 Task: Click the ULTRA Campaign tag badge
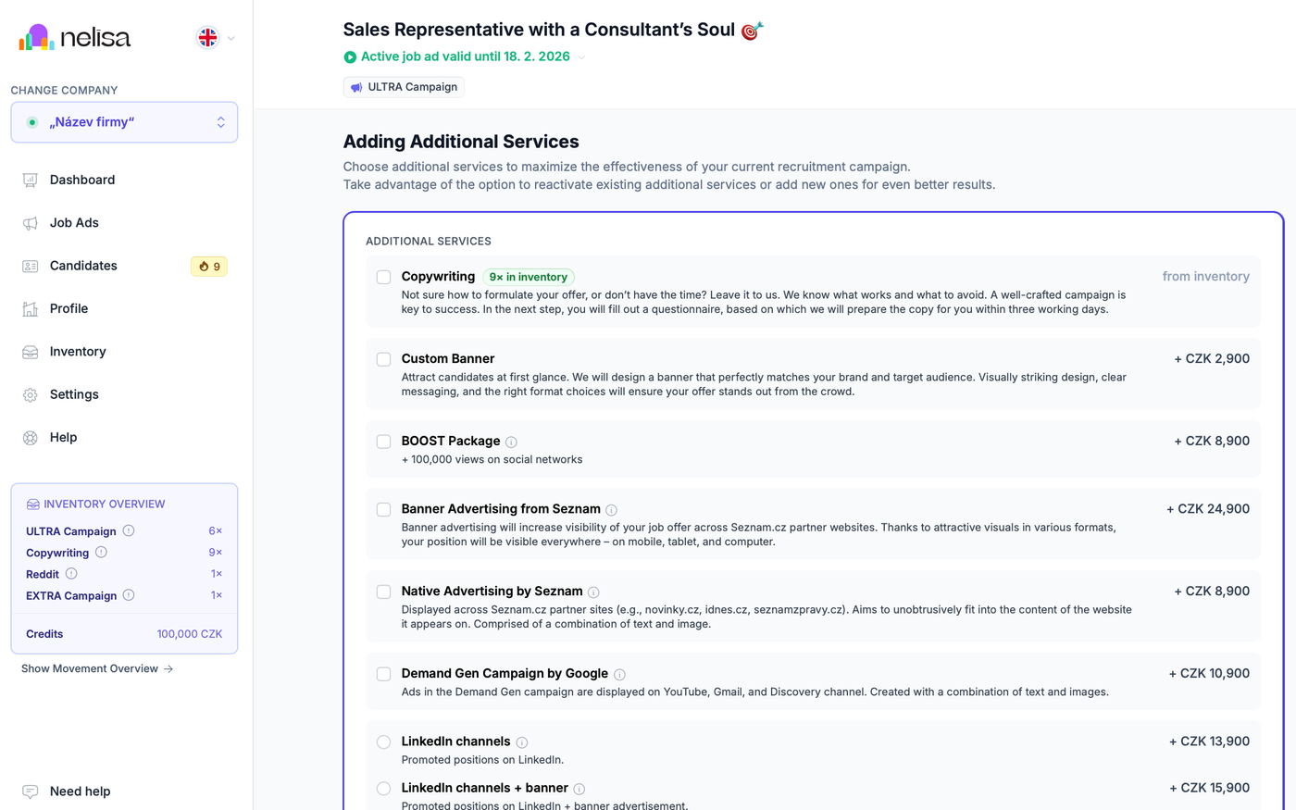click(x=404, y=87)
